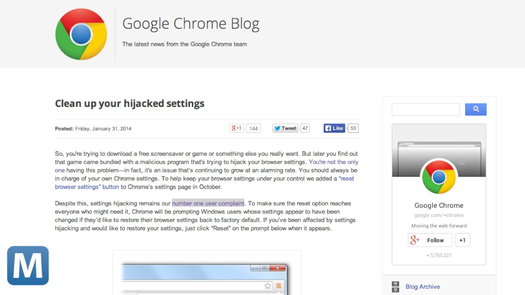Open the 'number one user complaint' link

point(208,203)
